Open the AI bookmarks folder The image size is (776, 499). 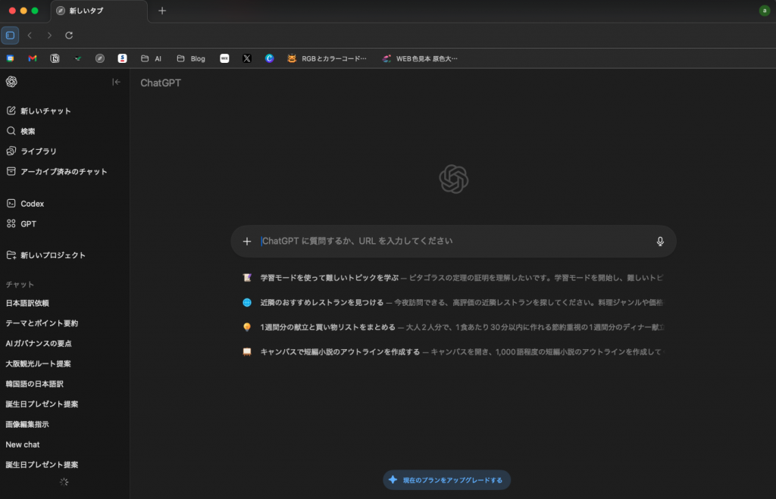151,58
